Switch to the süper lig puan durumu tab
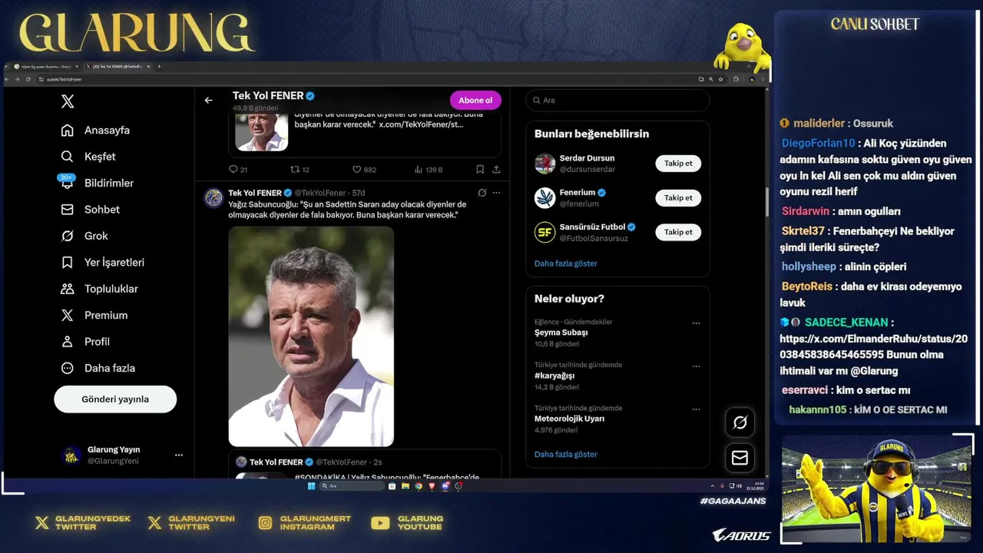983x553 pixels. tap(46, 67)
